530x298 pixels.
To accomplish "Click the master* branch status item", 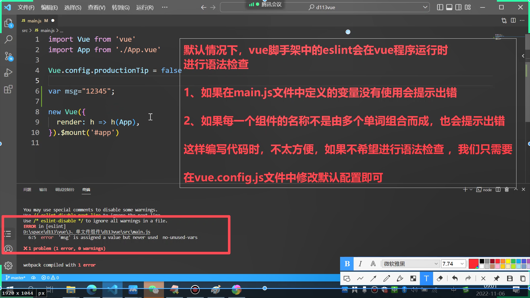I will [x=16, y=278].
